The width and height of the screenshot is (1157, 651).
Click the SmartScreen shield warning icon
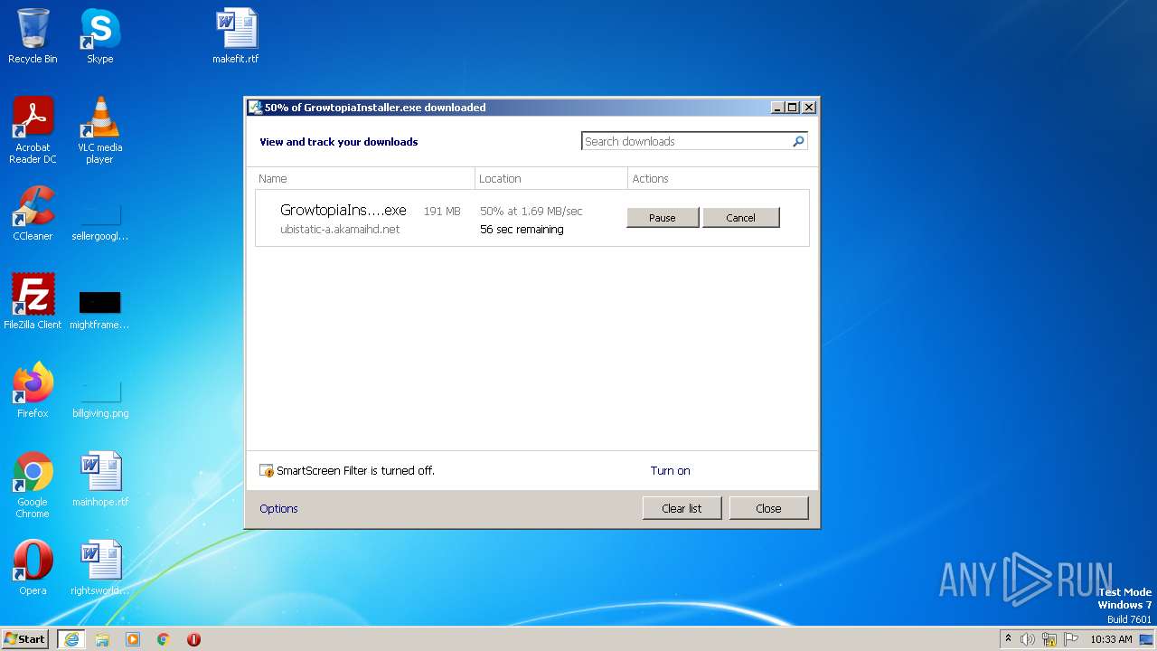tap(267, 470)
